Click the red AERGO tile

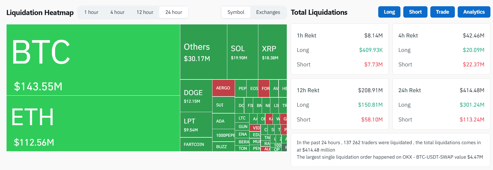tap(224, 88)
